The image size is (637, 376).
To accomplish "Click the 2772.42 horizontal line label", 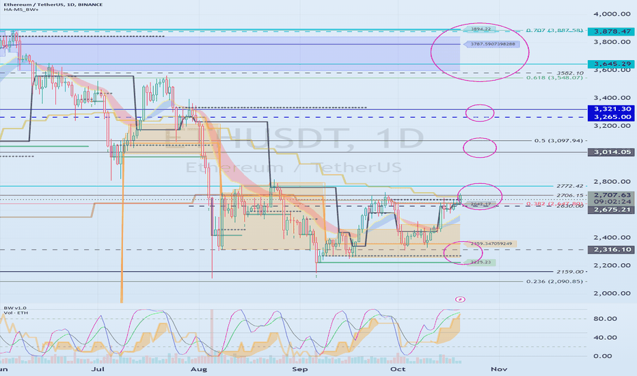I will click(570, 186).
